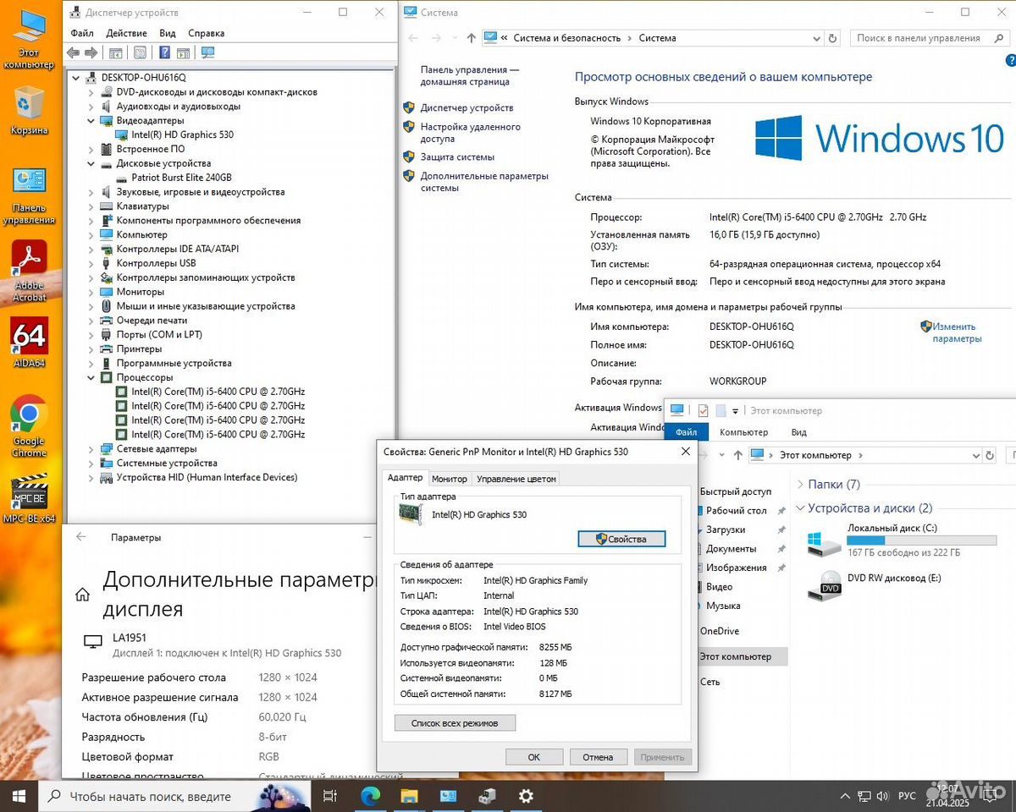Screen dimensions: 1016x812
Task: Select Сеть in explorer sidebar
Action: point(710,682)
